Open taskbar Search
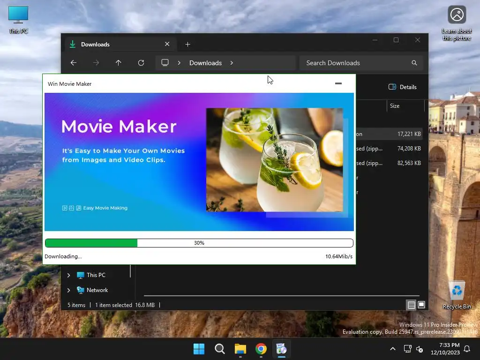The height and width of the screenshot is (360, 480). 220,349
